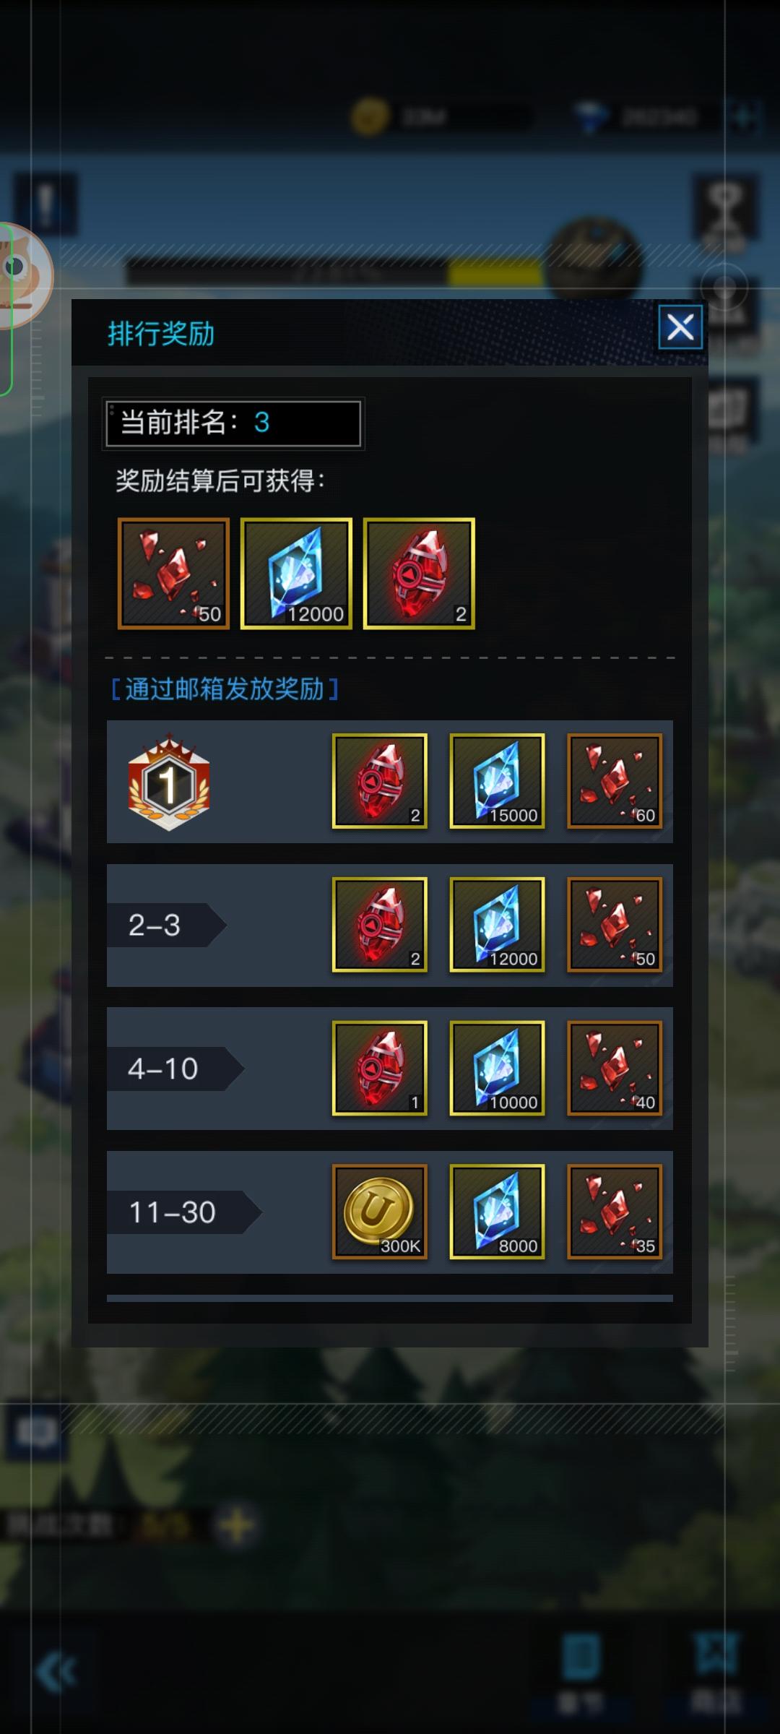
Task: Close the ranking rewards popup
Action: pos(680,327)
